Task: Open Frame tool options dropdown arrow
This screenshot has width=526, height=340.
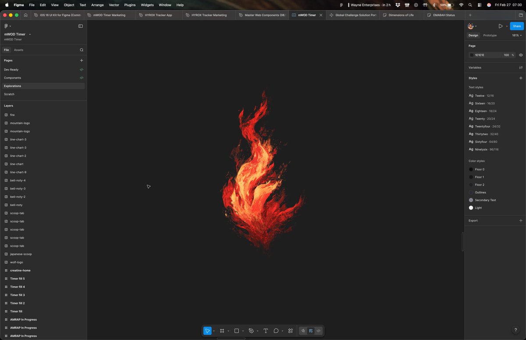Action: coord(228,331)
